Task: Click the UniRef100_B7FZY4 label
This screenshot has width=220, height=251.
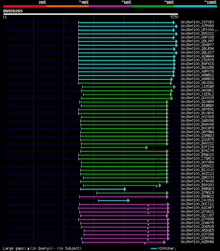Action: coord(197,147)
